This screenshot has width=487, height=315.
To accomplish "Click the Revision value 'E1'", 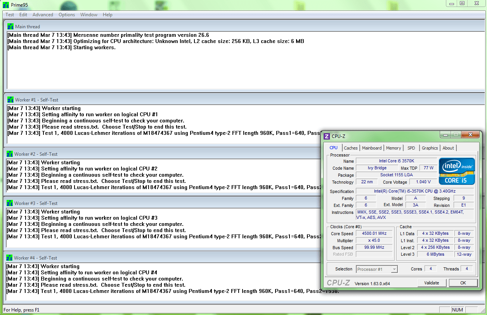I will [464, 205].
